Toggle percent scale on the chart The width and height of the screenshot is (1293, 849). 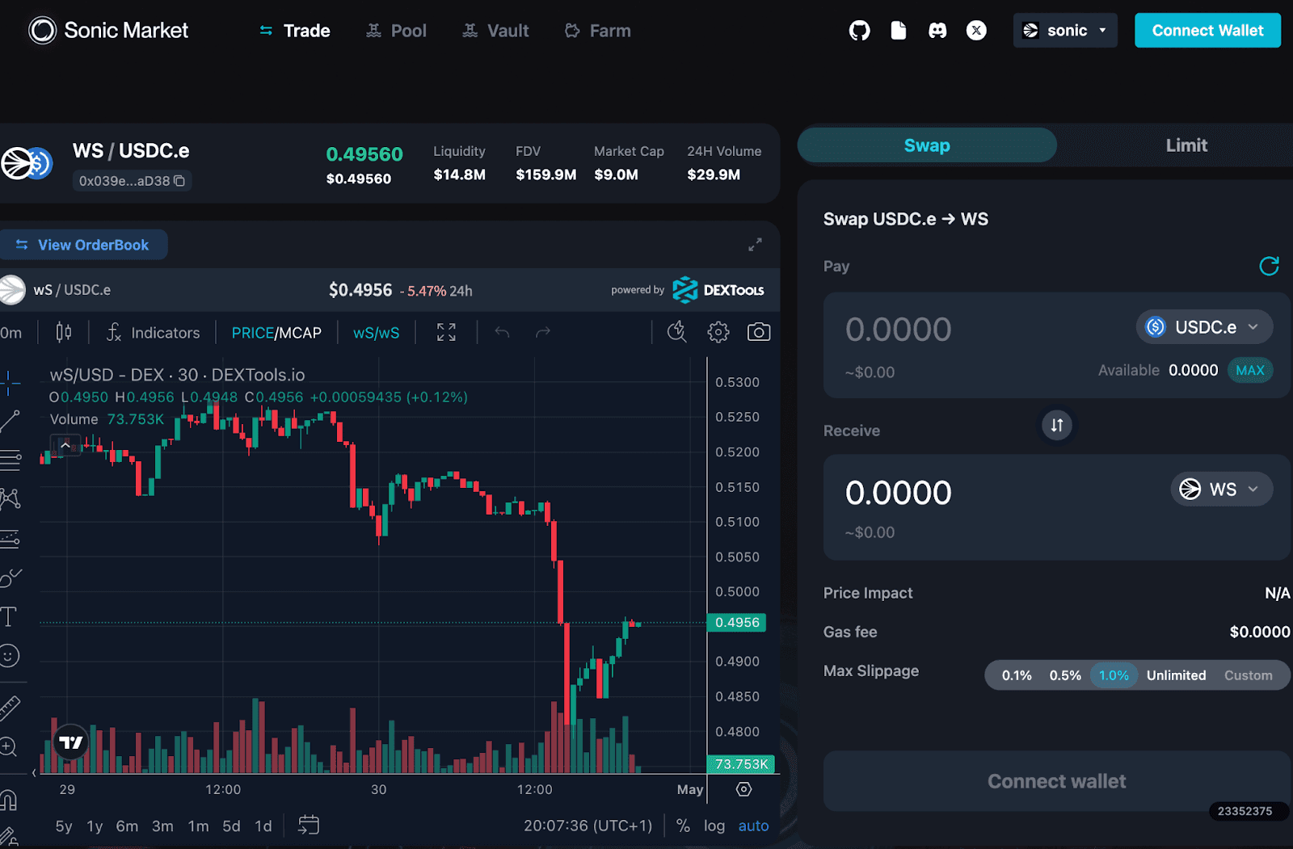point(683,826)
